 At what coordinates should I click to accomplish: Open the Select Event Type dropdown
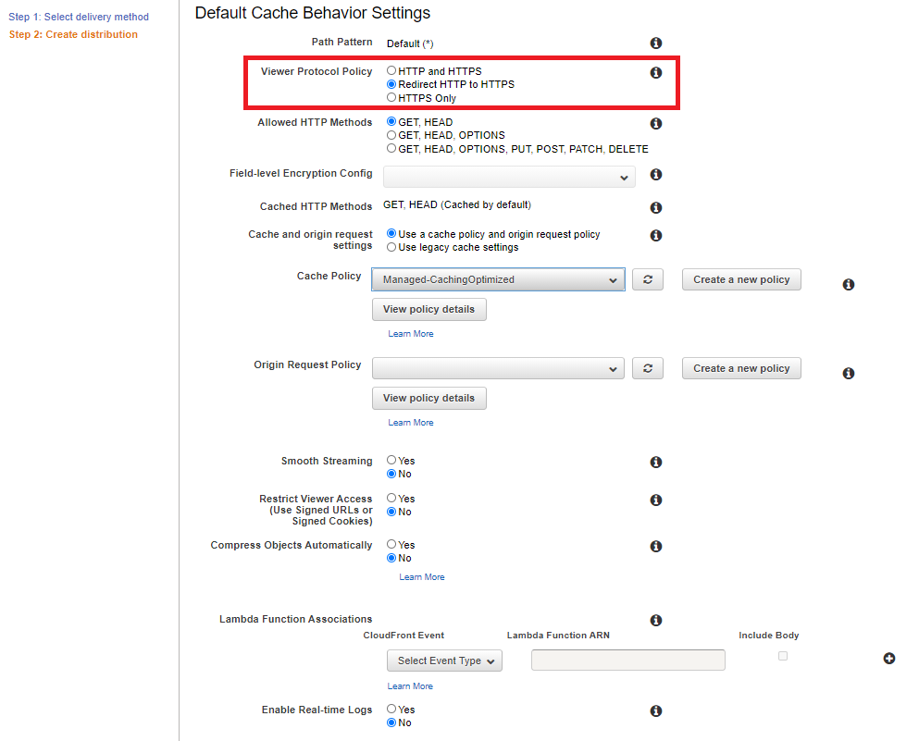click(x=444, y=660)
